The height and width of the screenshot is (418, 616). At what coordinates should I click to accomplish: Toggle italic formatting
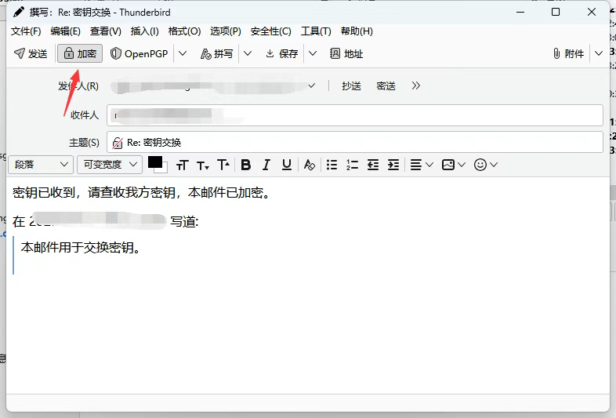(266, 165)
